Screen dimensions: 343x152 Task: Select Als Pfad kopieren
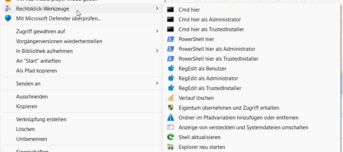click(x=37, y=71)
